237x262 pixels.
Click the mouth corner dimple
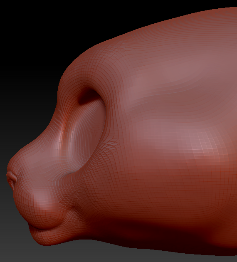[73, 207]
